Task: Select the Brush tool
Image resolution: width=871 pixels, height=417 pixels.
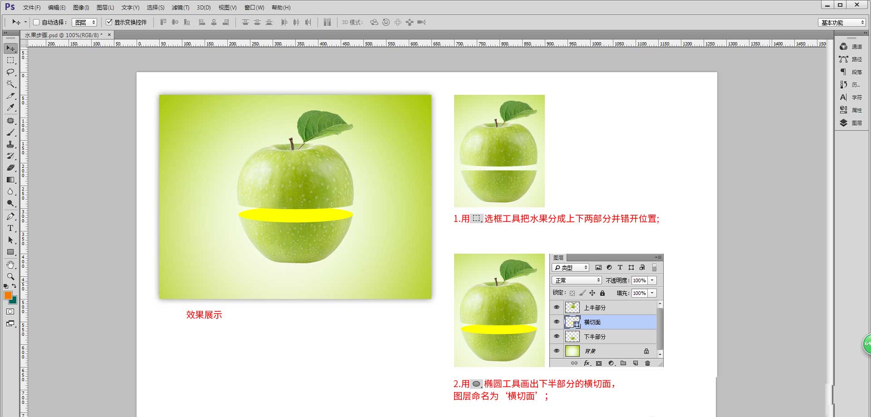Action: coord(10,132)
